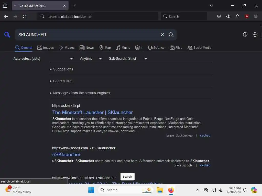Switch to the It category tab
Viewport: 262px width, 196px height.
point(139,48)
